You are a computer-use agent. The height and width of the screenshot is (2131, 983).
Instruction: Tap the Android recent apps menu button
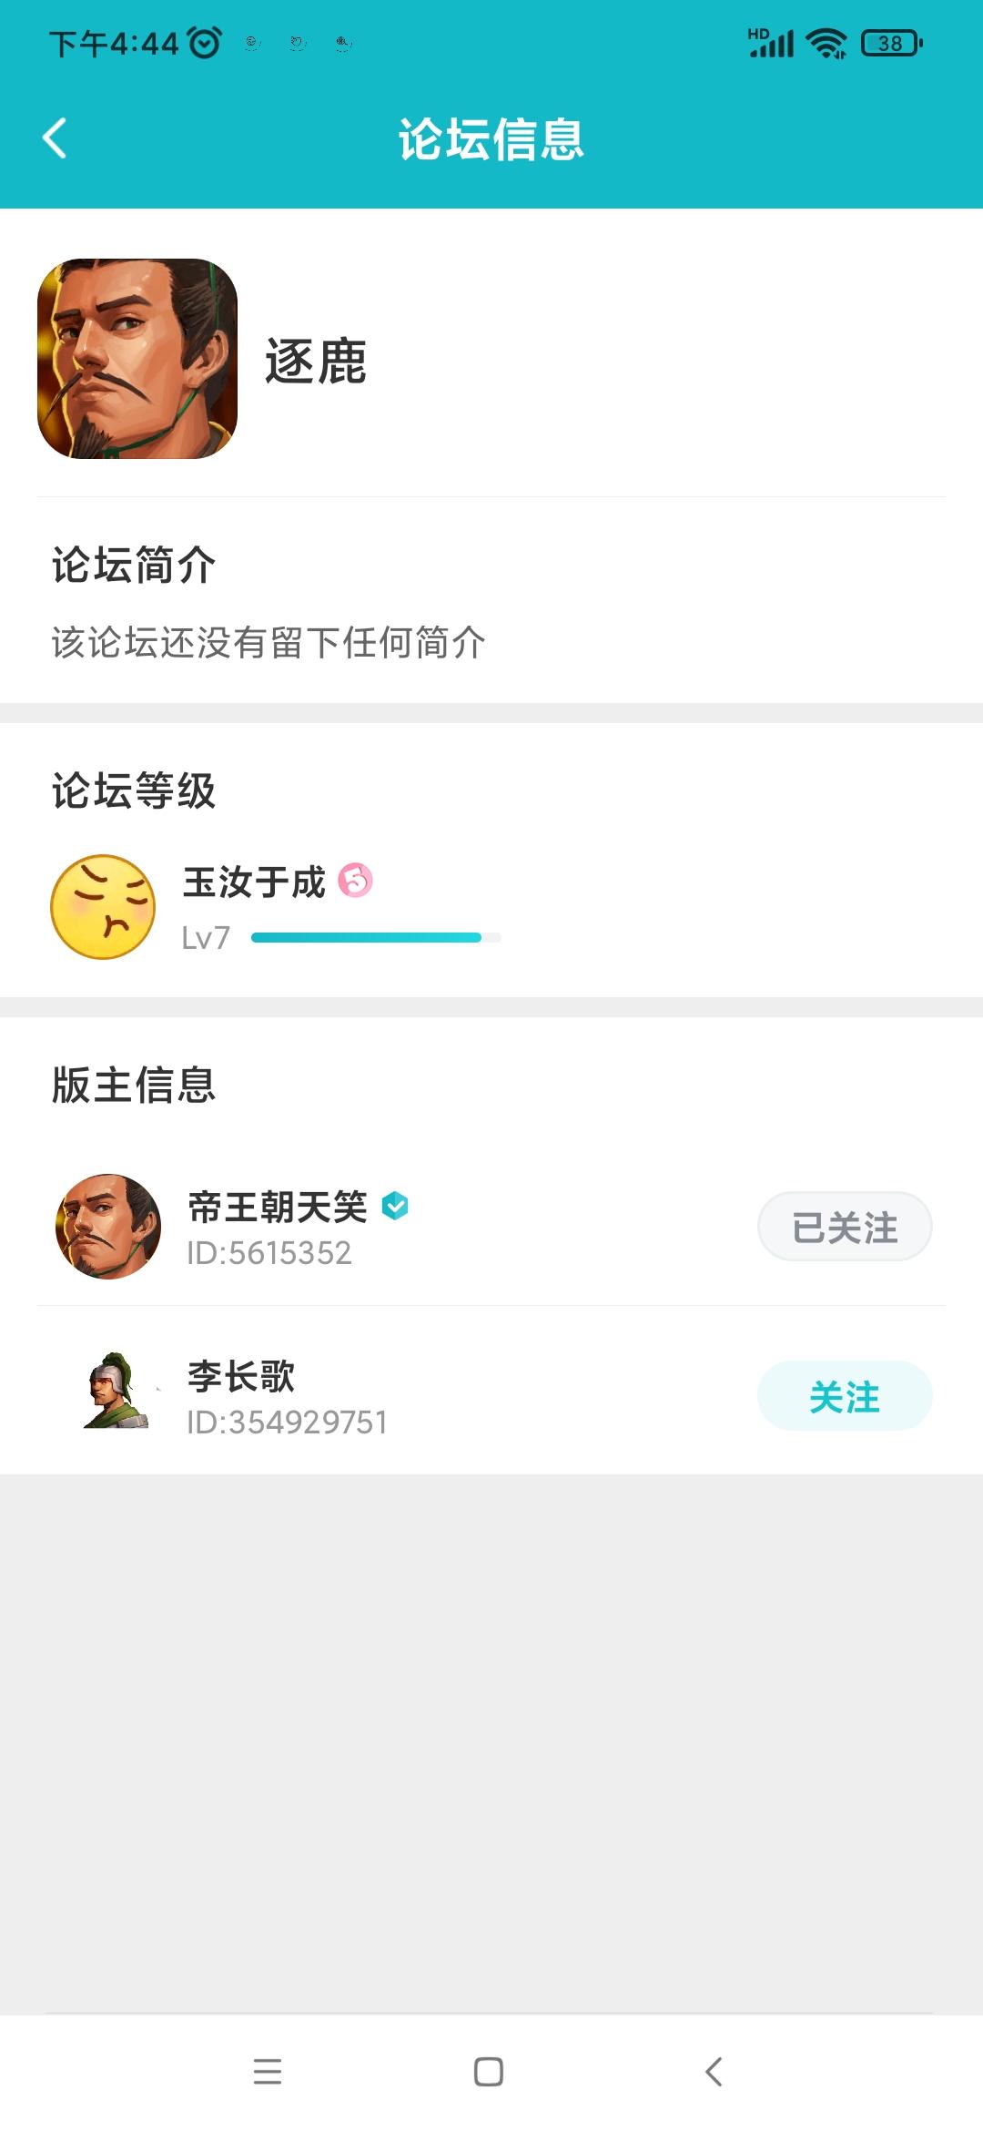click(x=268, y=2072)
